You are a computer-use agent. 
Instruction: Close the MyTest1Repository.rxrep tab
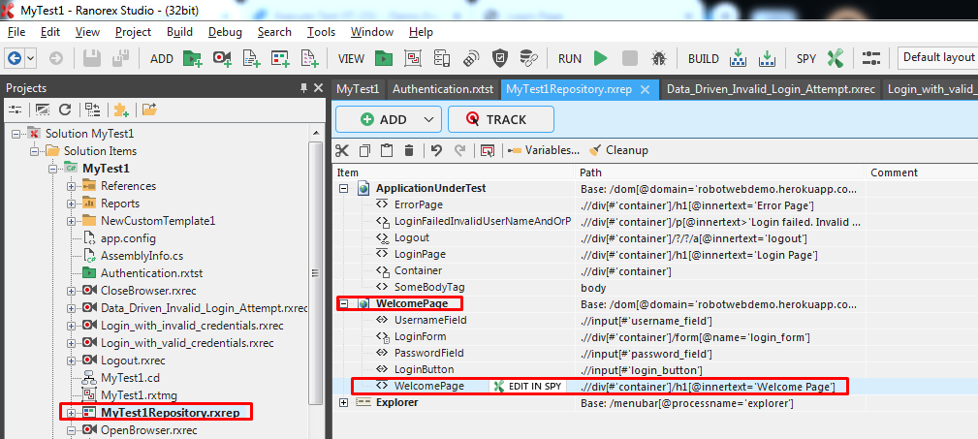point(646,89)
